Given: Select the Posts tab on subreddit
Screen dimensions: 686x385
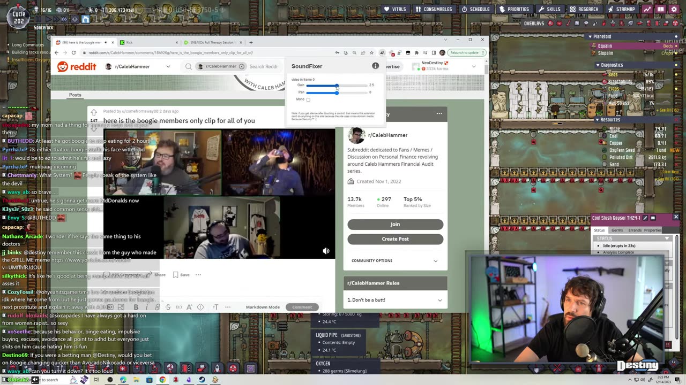Looking at the screenshot, I should pos(75,95).
